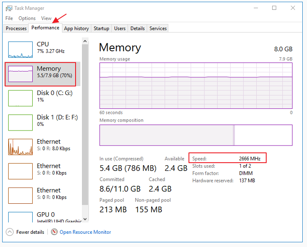The height and width of the screenshot is (247, 307).
Task: Click the '5.5/7.9 GB (70%)' memory stat
Action: [x=55, y=76]
